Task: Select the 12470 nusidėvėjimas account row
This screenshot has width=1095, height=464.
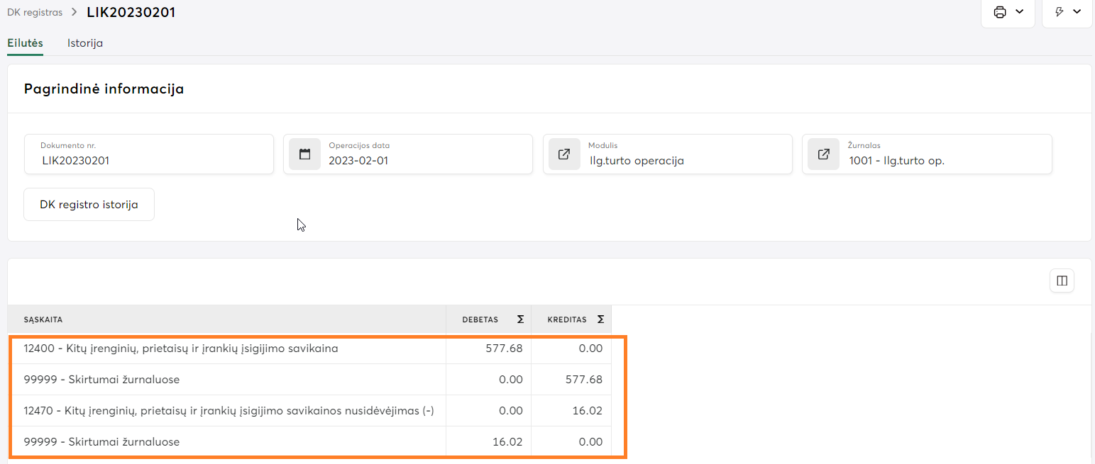Action: point(229,411)
